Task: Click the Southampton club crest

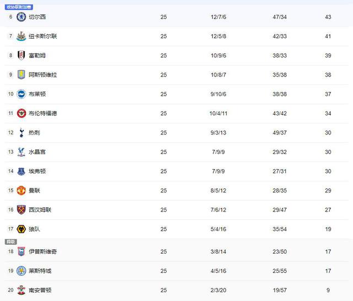Action: point(21,290)
